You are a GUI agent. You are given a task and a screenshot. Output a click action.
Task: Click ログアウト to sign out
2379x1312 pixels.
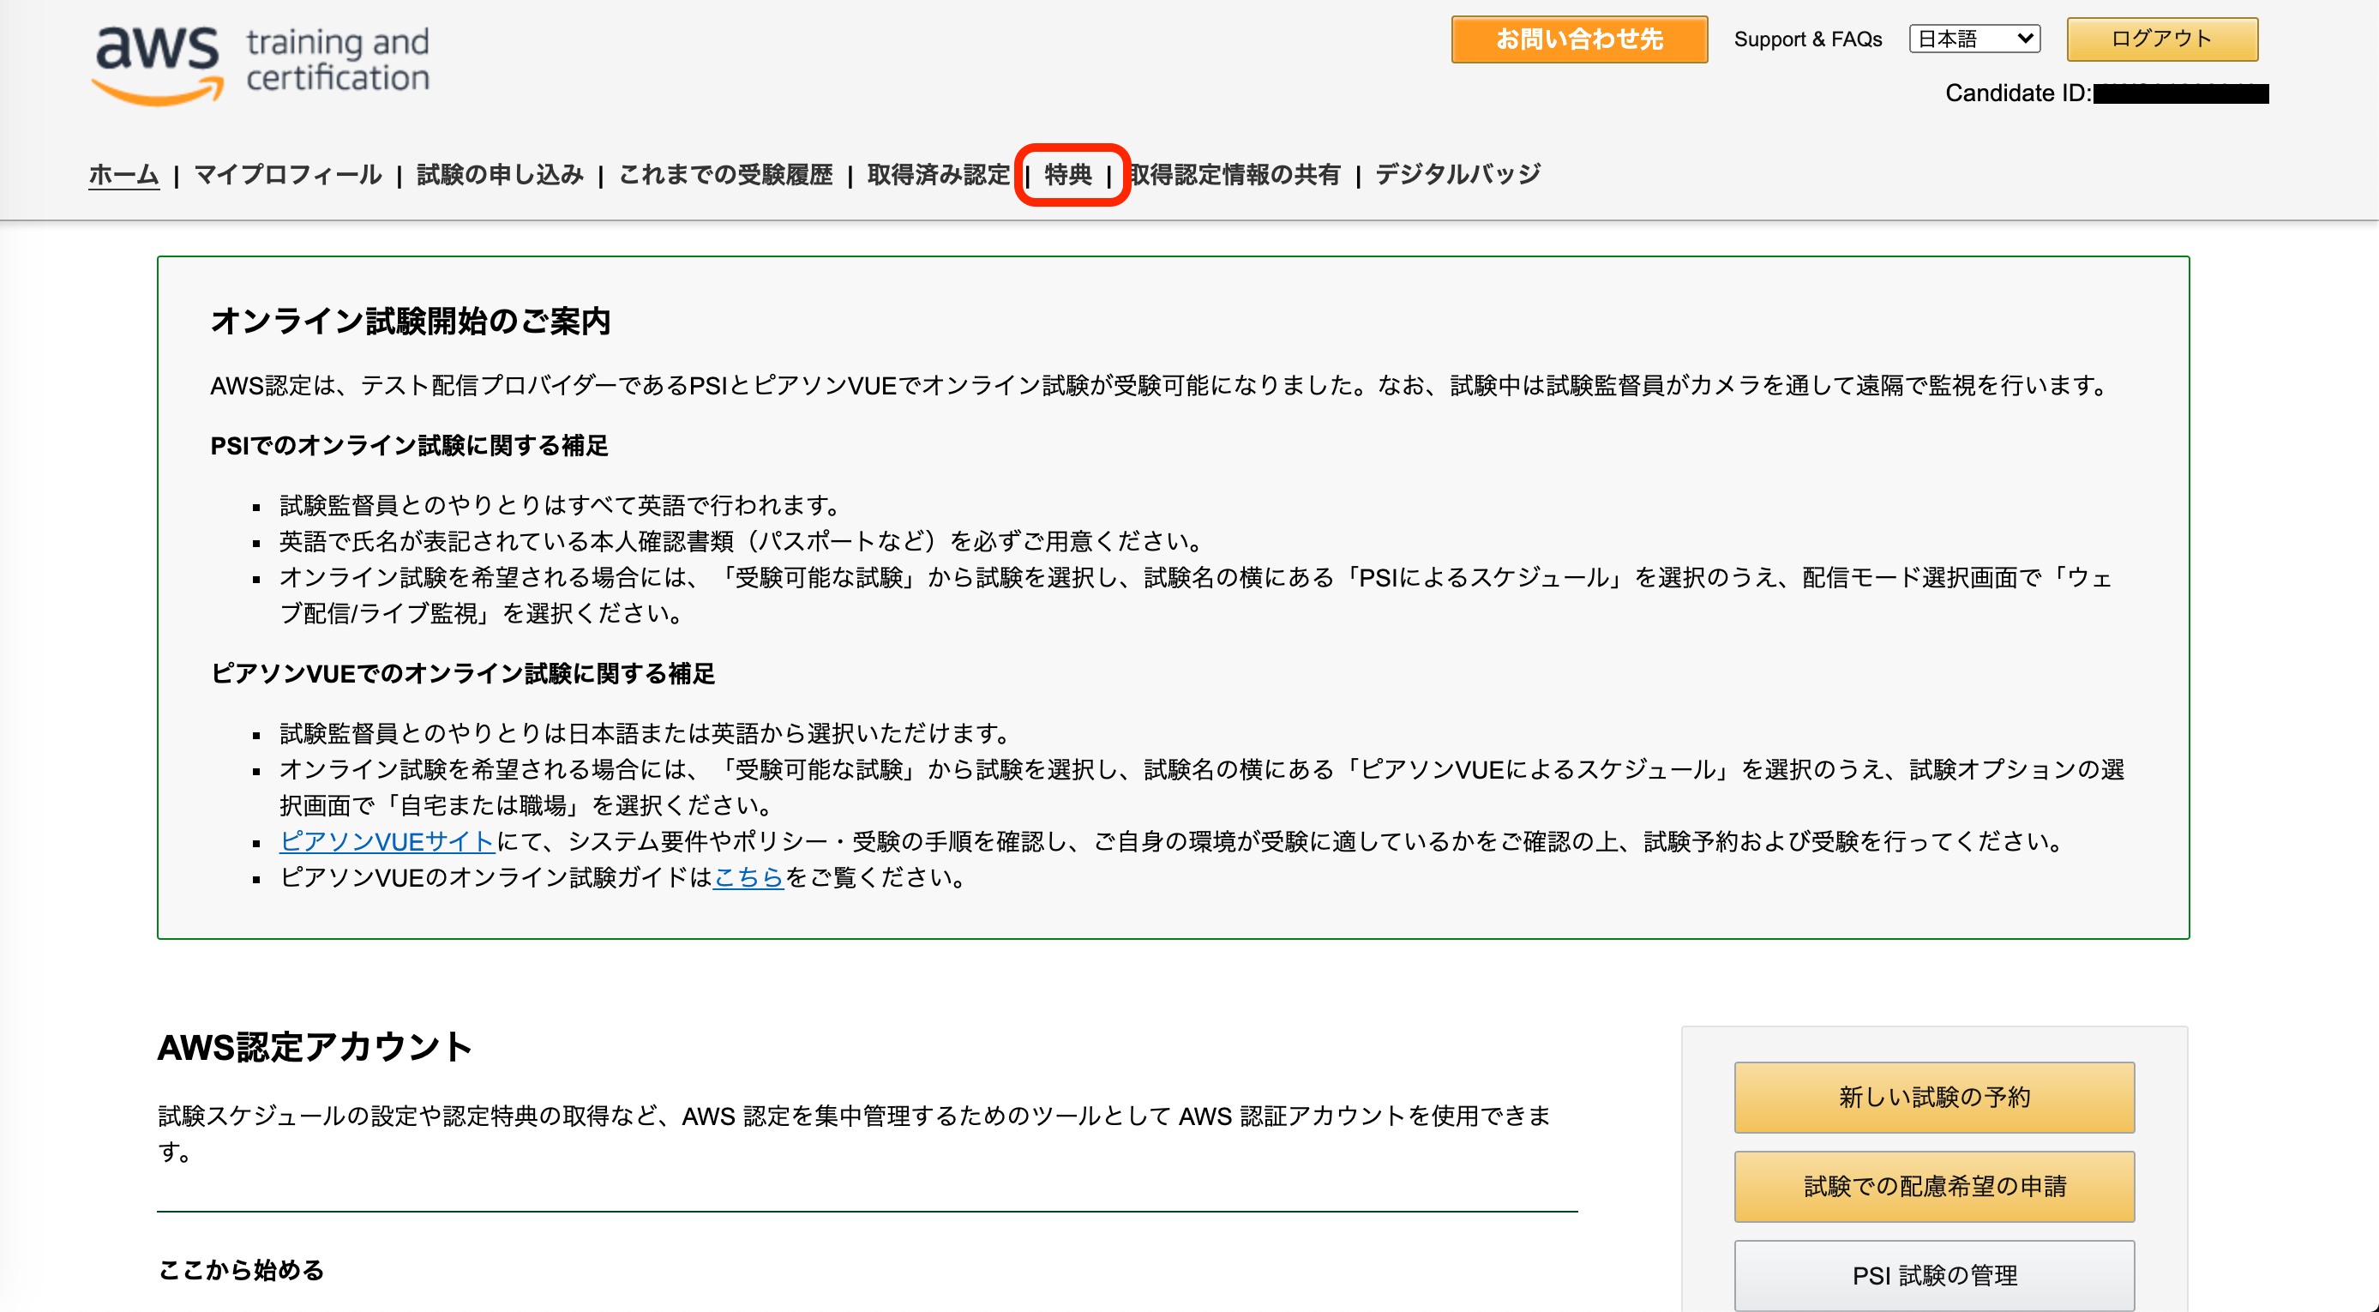pos(2161,39)
